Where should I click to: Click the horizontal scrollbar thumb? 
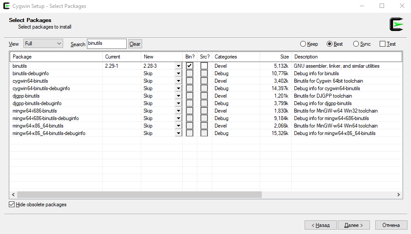(x=140, y=194)
